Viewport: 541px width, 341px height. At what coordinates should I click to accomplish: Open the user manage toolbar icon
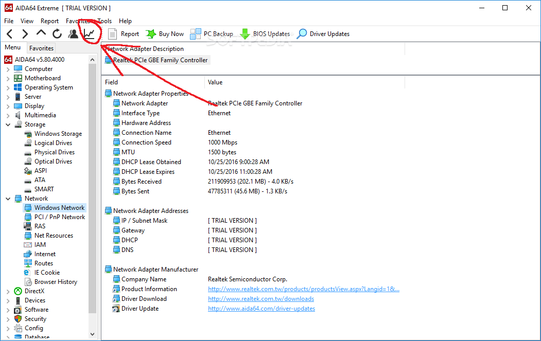tap(73, 34)
